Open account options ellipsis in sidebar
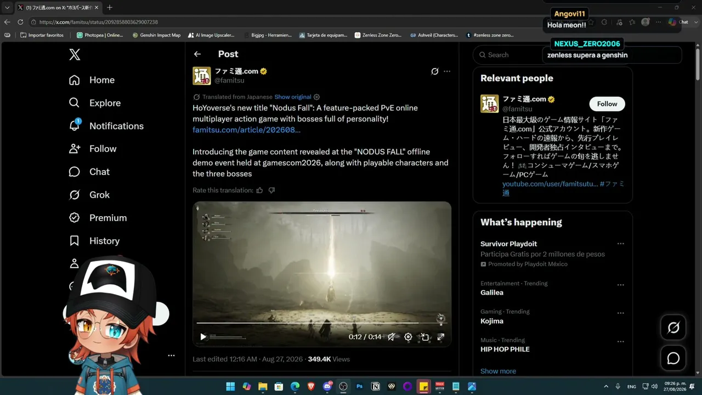The height and width of the screenshot is (395, 702). click(171, 356)
